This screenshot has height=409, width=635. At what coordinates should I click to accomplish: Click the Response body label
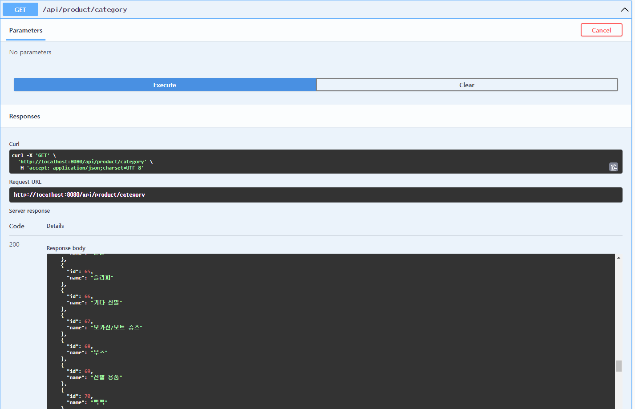pos(66,248)
